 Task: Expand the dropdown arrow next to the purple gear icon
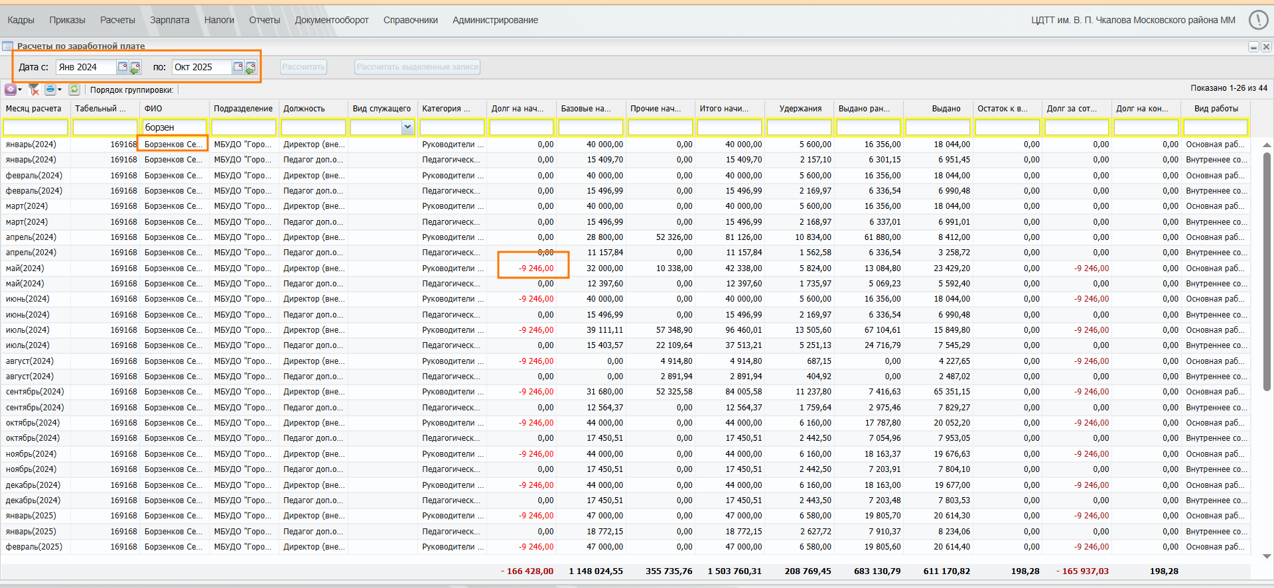[x=20, y=89]
